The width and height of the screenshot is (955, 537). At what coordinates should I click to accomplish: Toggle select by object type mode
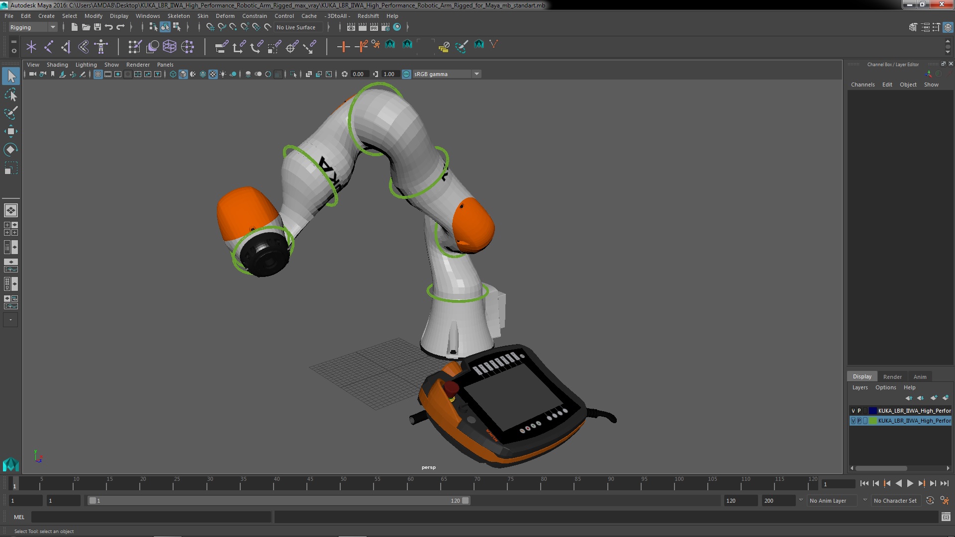click(165, 27)
